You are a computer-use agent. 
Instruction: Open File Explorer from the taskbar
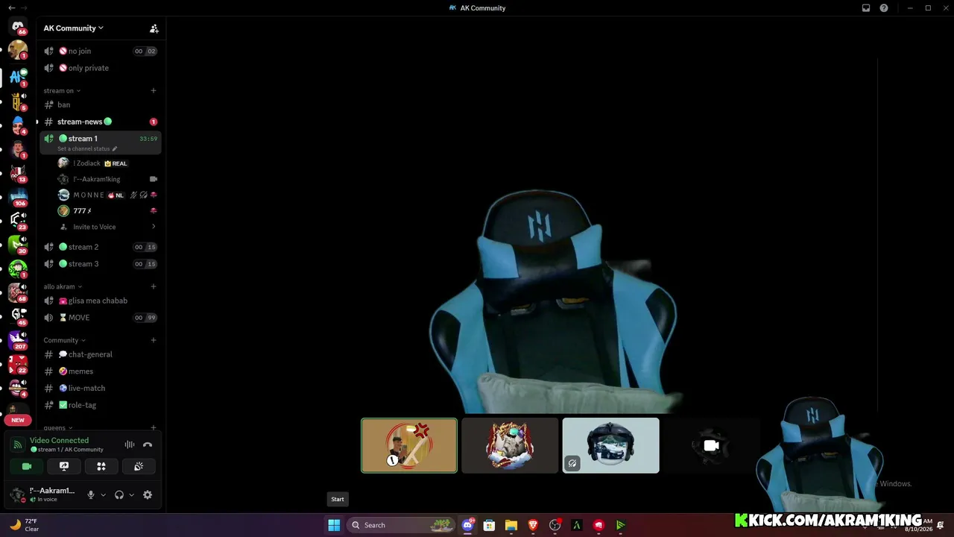(x=511, y=525)
